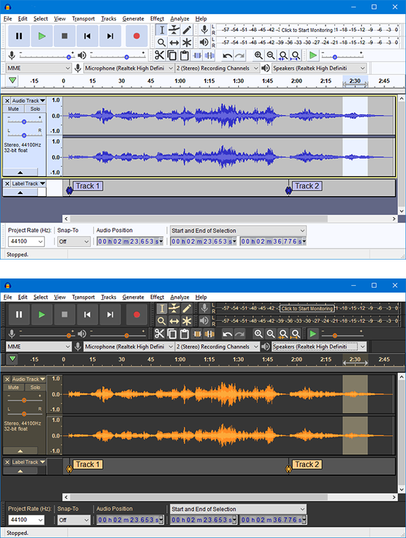
Task: Open the Start and End of Selection dropdown in the light-theme window
Action: tap(238, 230)
